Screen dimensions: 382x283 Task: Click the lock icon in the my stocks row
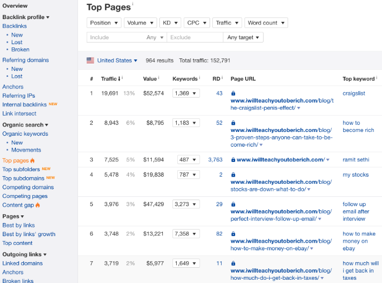(233, 174)
